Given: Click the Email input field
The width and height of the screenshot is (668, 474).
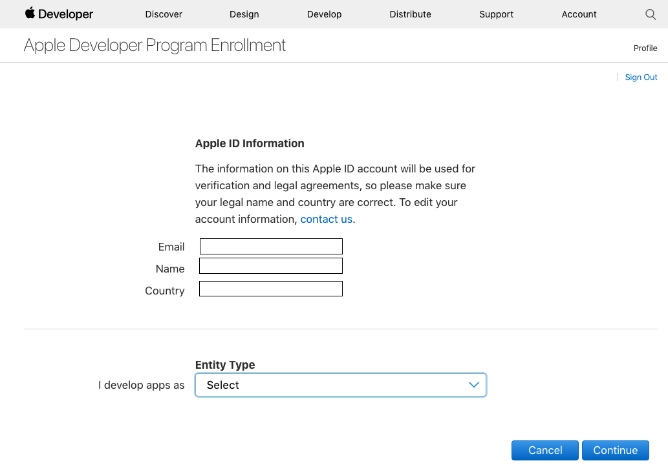Looking at the screenshot, I should tap(271, 246).
